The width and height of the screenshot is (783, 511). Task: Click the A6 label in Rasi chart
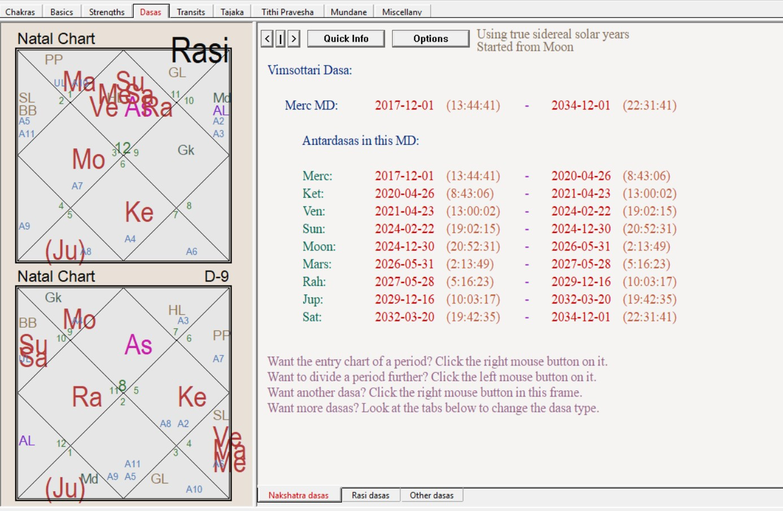pos(192,252)
